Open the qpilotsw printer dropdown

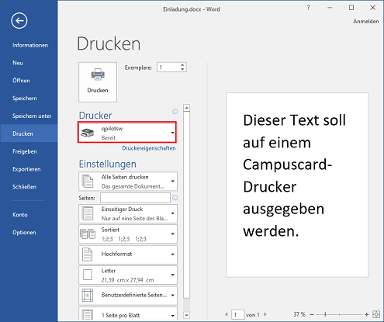pos(127,133)
